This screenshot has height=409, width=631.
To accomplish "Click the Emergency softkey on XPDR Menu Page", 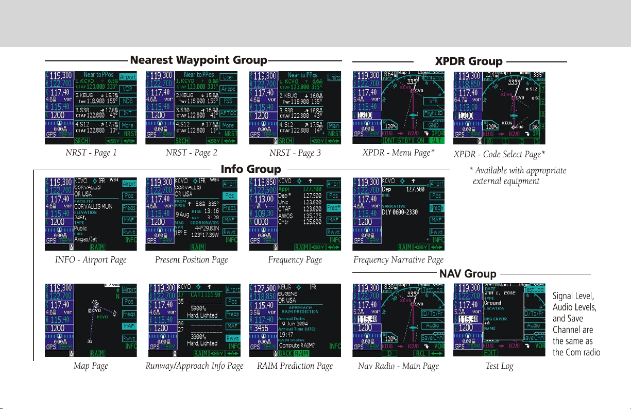I will [434, 77].
